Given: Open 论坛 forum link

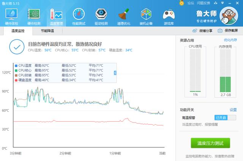Looking at the screenshot, I should pyautogui.click(x=191, y=3).
